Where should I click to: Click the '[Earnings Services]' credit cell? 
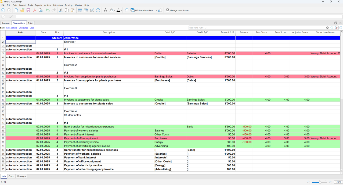point(202,57)
